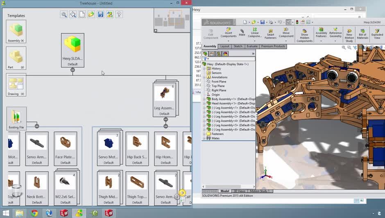Viewport: 385px width, 218px height.
Task: Open Smart Fasteners tool
Action: [270, 33]
